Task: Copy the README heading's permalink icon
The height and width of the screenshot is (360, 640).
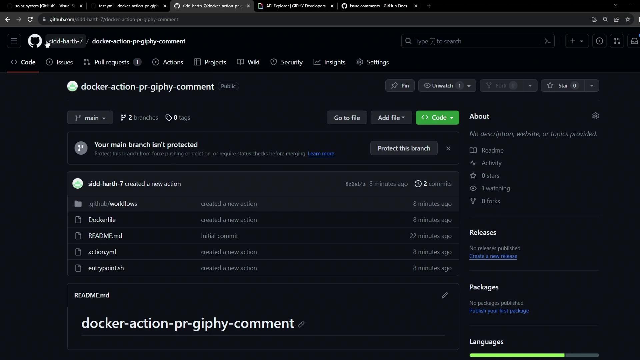Action: click(301, 324)
